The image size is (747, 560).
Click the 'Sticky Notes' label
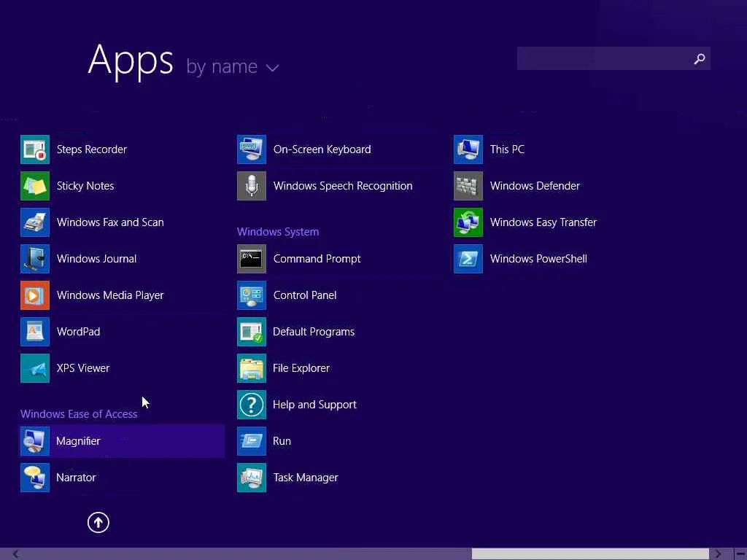click(x=85, y=186)
